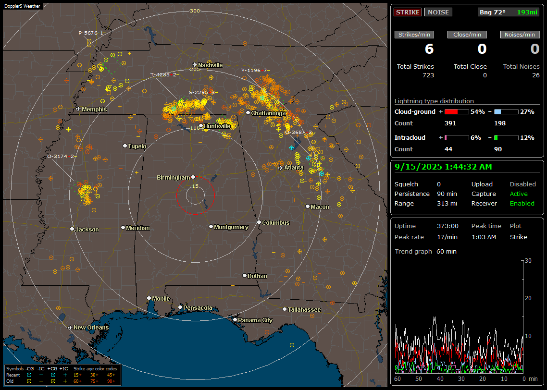The height and width of the screenshot is (390, 547).
Task: Click the Upload status Disabled
Action: [x=522, y=184]
